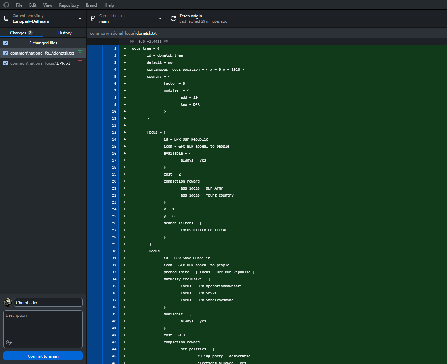Click the user avatar beside commit summary

coord(8,302)
